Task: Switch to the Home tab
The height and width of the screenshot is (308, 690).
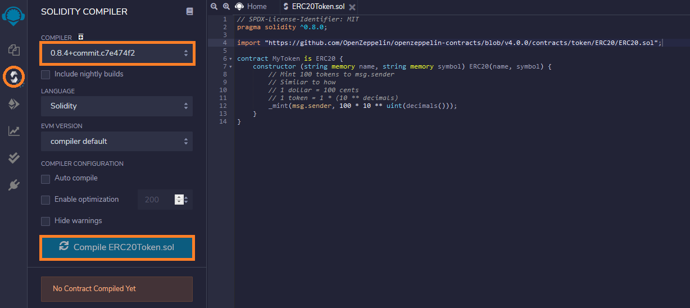Action: [x=251, y=6]
